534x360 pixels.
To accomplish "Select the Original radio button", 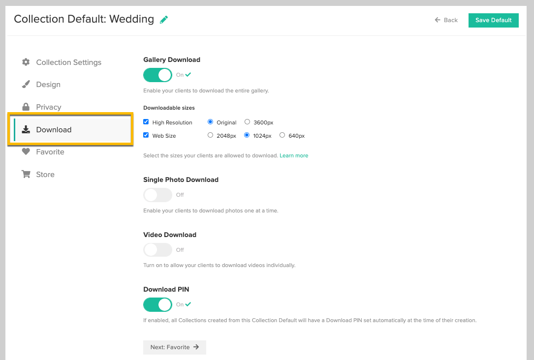I will [x=211, y=122].
